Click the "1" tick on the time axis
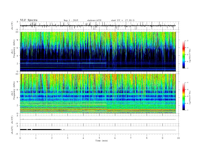Screen dimensions: 201x155 point(36,138)
